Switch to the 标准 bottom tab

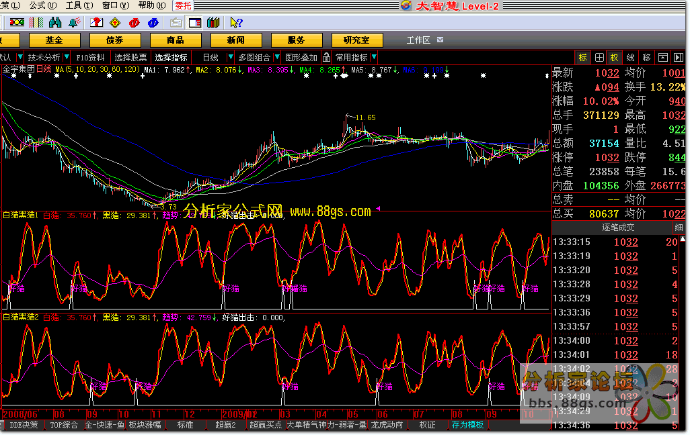click(185, 425)
